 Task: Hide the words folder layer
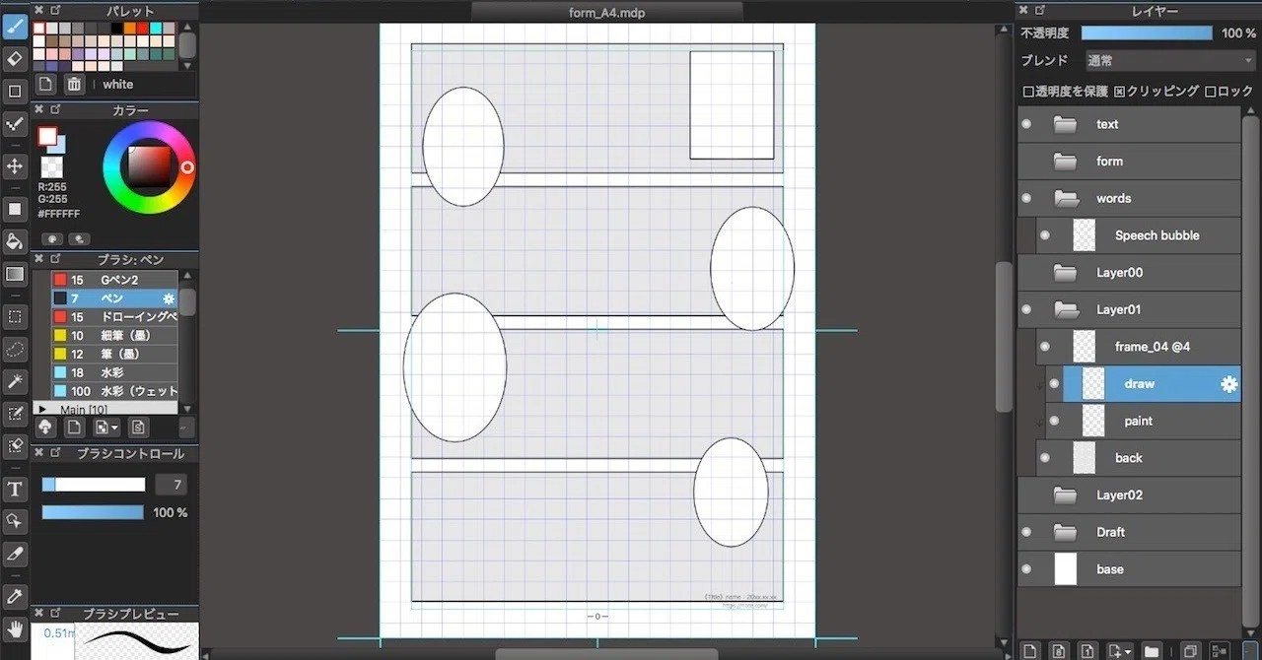point(1026,198)
